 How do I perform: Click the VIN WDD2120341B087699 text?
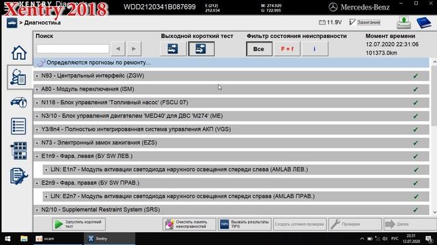(x=159, y=7)
